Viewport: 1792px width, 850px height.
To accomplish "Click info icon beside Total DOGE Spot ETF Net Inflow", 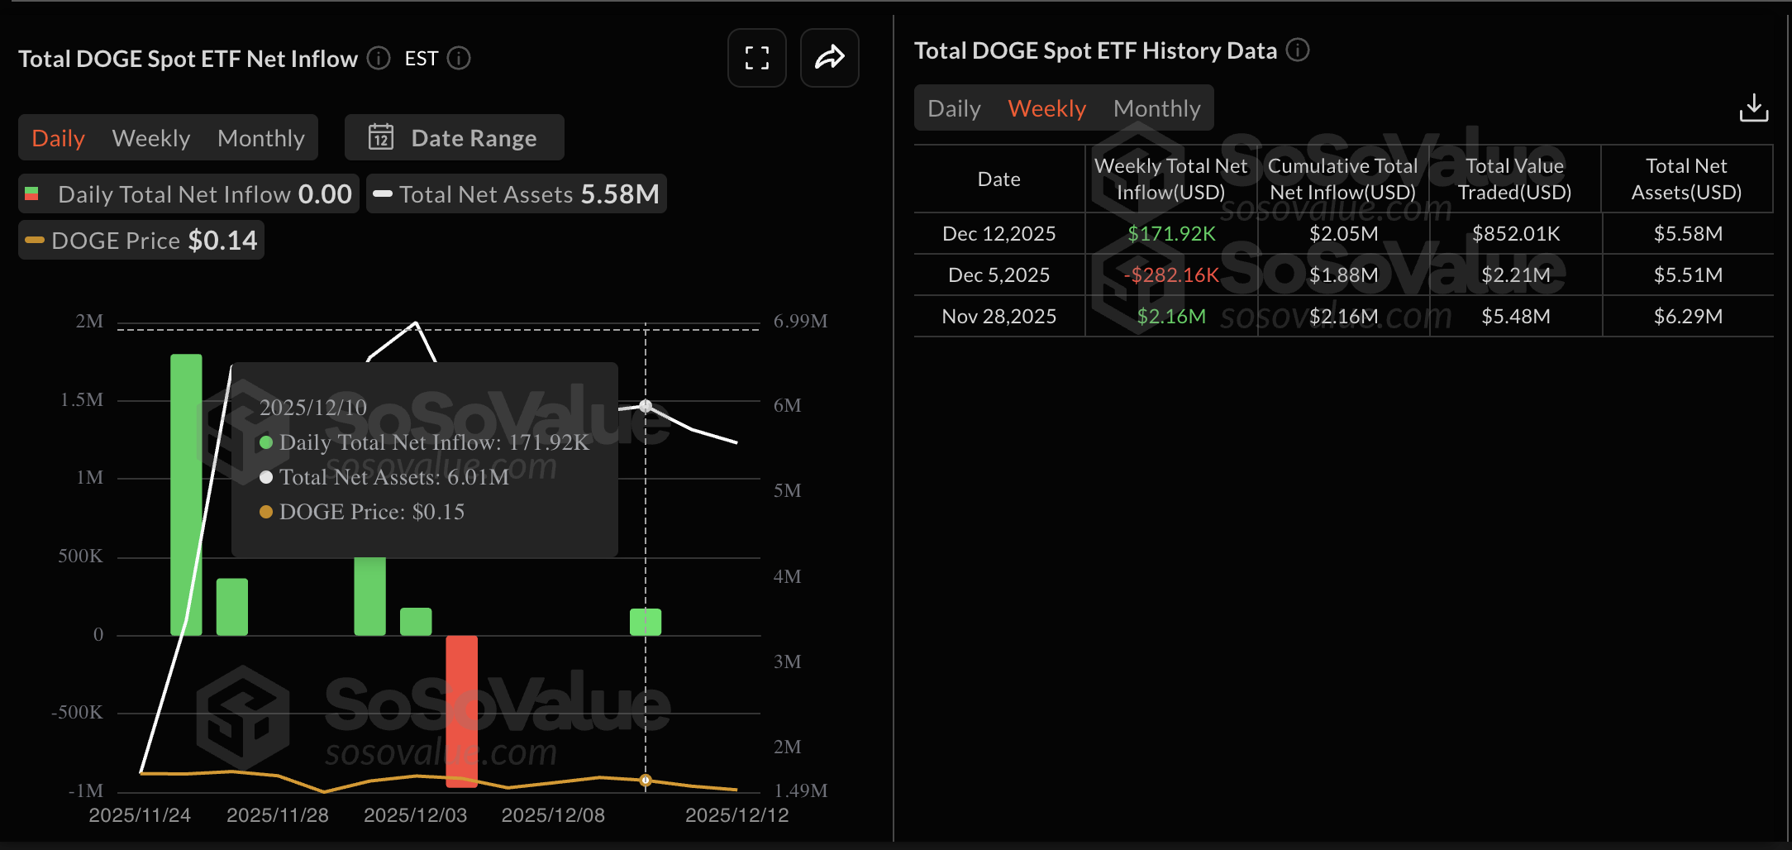I will (x=379, y=58).
